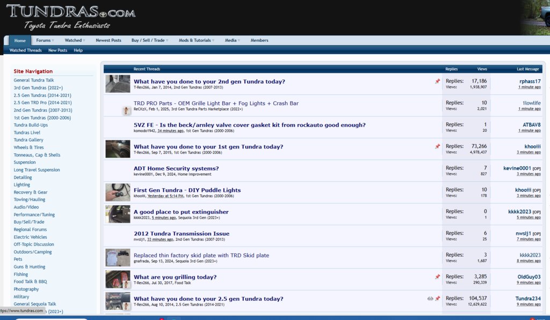Expand the Buy / Sell / Trade dropdown arrow
The image size is (550, 320).
click(x=167, y=41)
